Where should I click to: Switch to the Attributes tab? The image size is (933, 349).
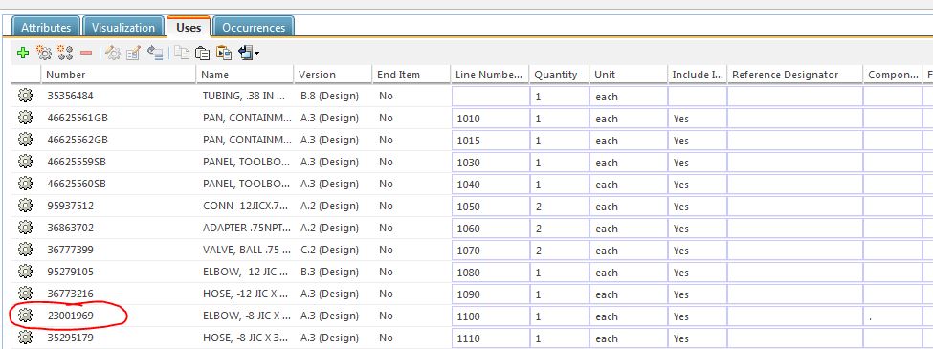coord(46,28)
